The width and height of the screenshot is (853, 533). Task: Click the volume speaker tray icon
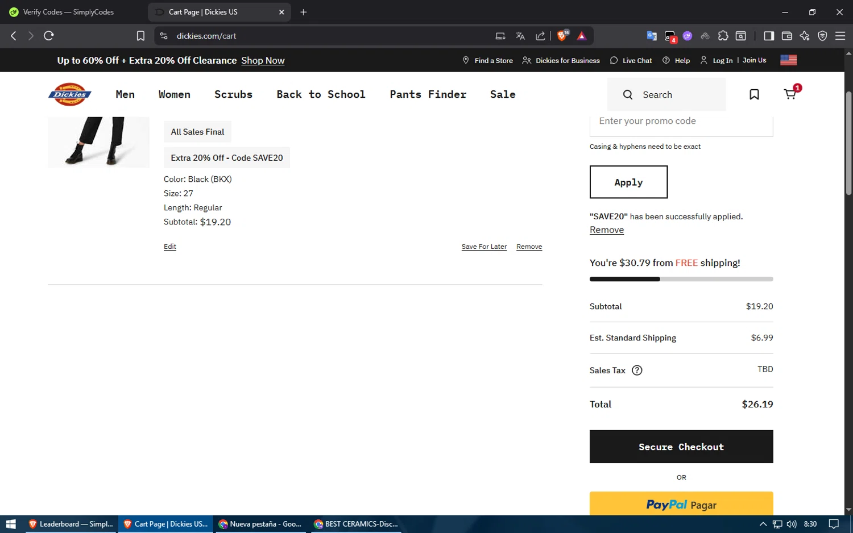point(792,524)
